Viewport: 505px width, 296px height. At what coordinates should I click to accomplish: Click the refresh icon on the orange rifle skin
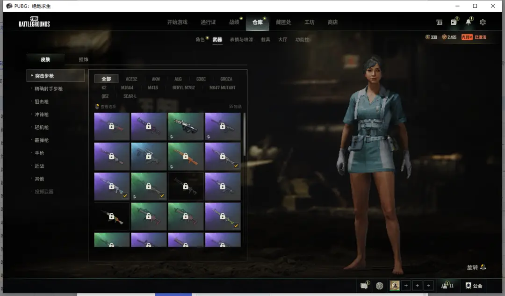point(172,167)
